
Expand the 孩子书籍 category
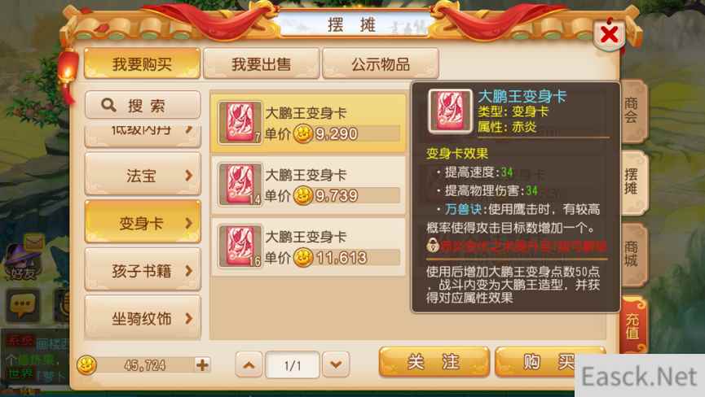click(143, 271)
